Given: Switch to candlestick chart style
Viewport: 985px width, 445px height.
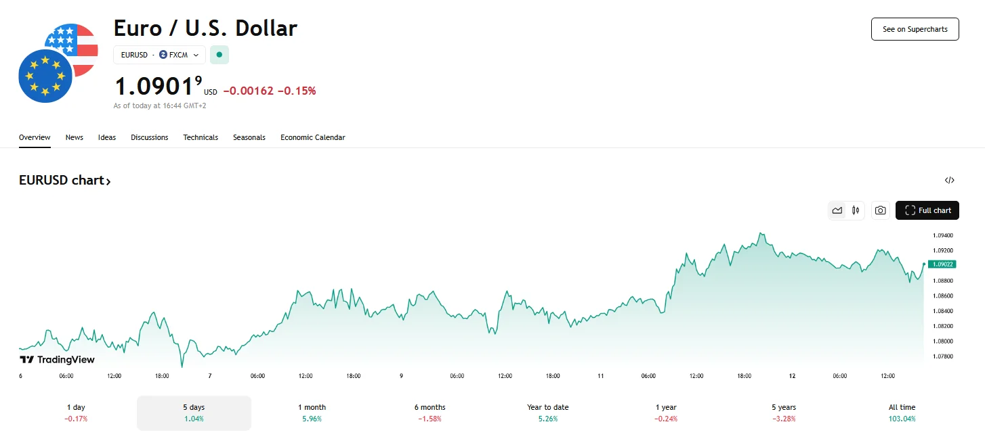Looking at the screenshot, I should tap(856, 210).
